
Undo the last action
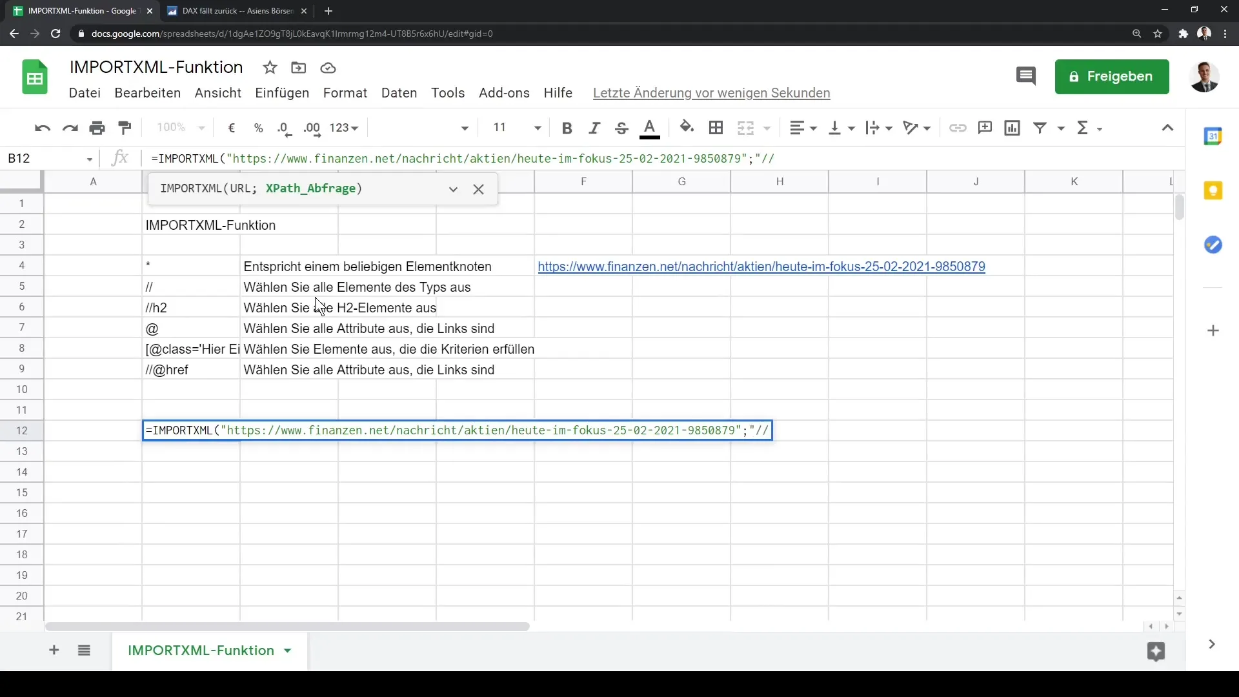[43, 128]
